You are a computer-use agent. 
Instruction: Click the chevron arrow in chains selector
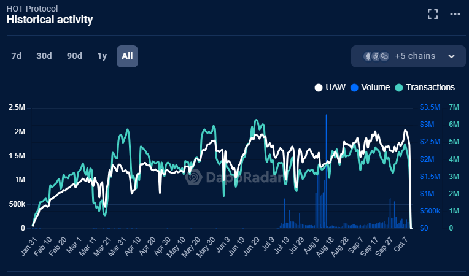click(452, 56)
